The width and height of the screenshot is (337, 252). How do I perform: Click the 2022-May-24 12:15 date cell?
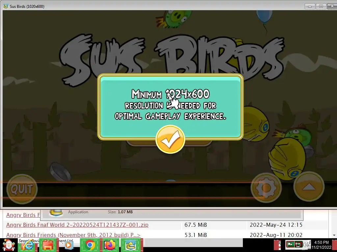276,225
